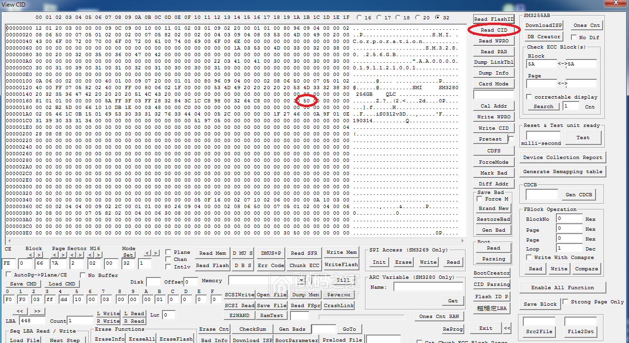Click the Brand New button
This screenshot has height=343, width=629.
tap(494, 208)
